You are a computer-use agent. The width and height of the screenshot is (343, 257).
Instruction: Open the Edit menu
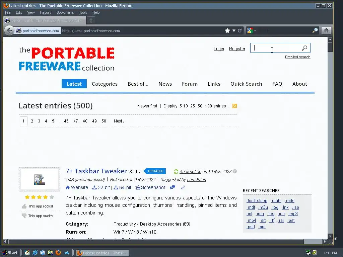coord(19,12)
